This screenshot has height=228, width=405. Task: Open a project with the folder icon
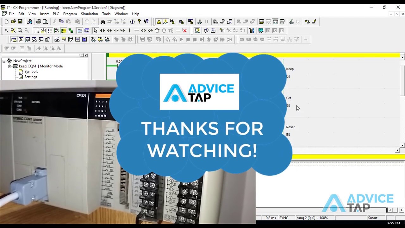[x=13, y=22]
